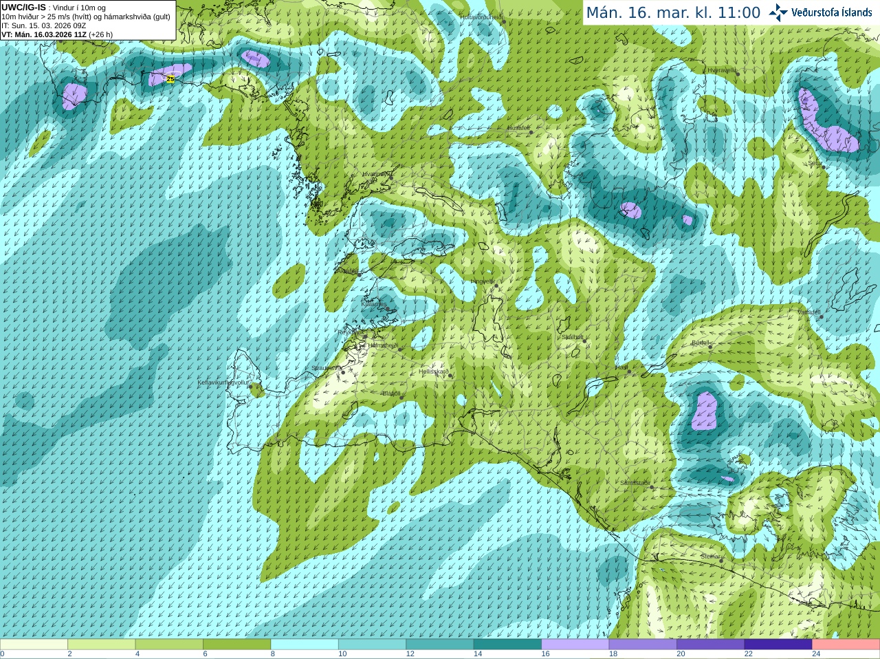
Task: Click the 18–20 m/s purple legend swatch
Action: [x=643, y=645]
